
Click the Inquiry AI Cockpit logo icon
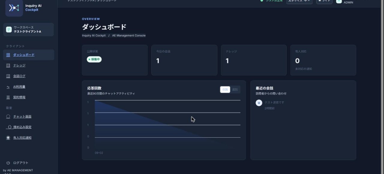pos(14,8)
